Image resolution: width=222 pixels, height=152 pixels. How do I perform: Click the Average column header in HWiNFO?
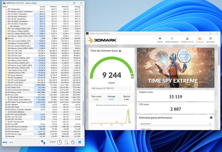pyautogui.click(x=77, y=7)
